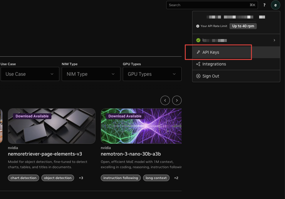Click the 'chart detection' tag

(24, 178)
